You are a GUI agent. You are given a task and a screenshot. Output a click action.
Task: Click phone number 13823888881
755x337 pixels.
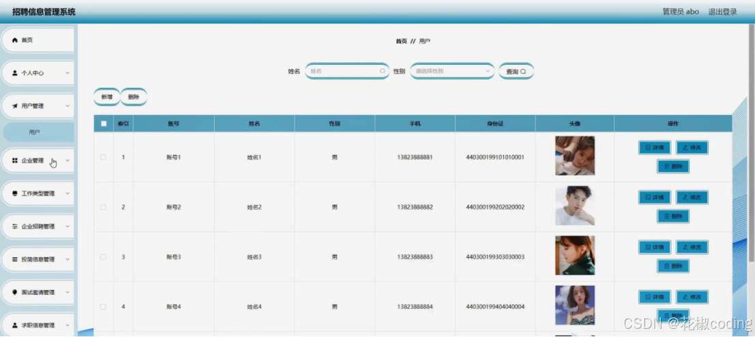pos(415,157)
